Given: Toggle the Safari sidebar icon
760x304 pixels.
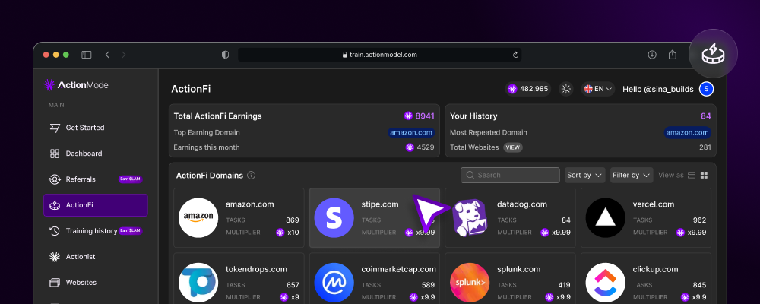Looking at the screenshot, I should coord(87,55).
